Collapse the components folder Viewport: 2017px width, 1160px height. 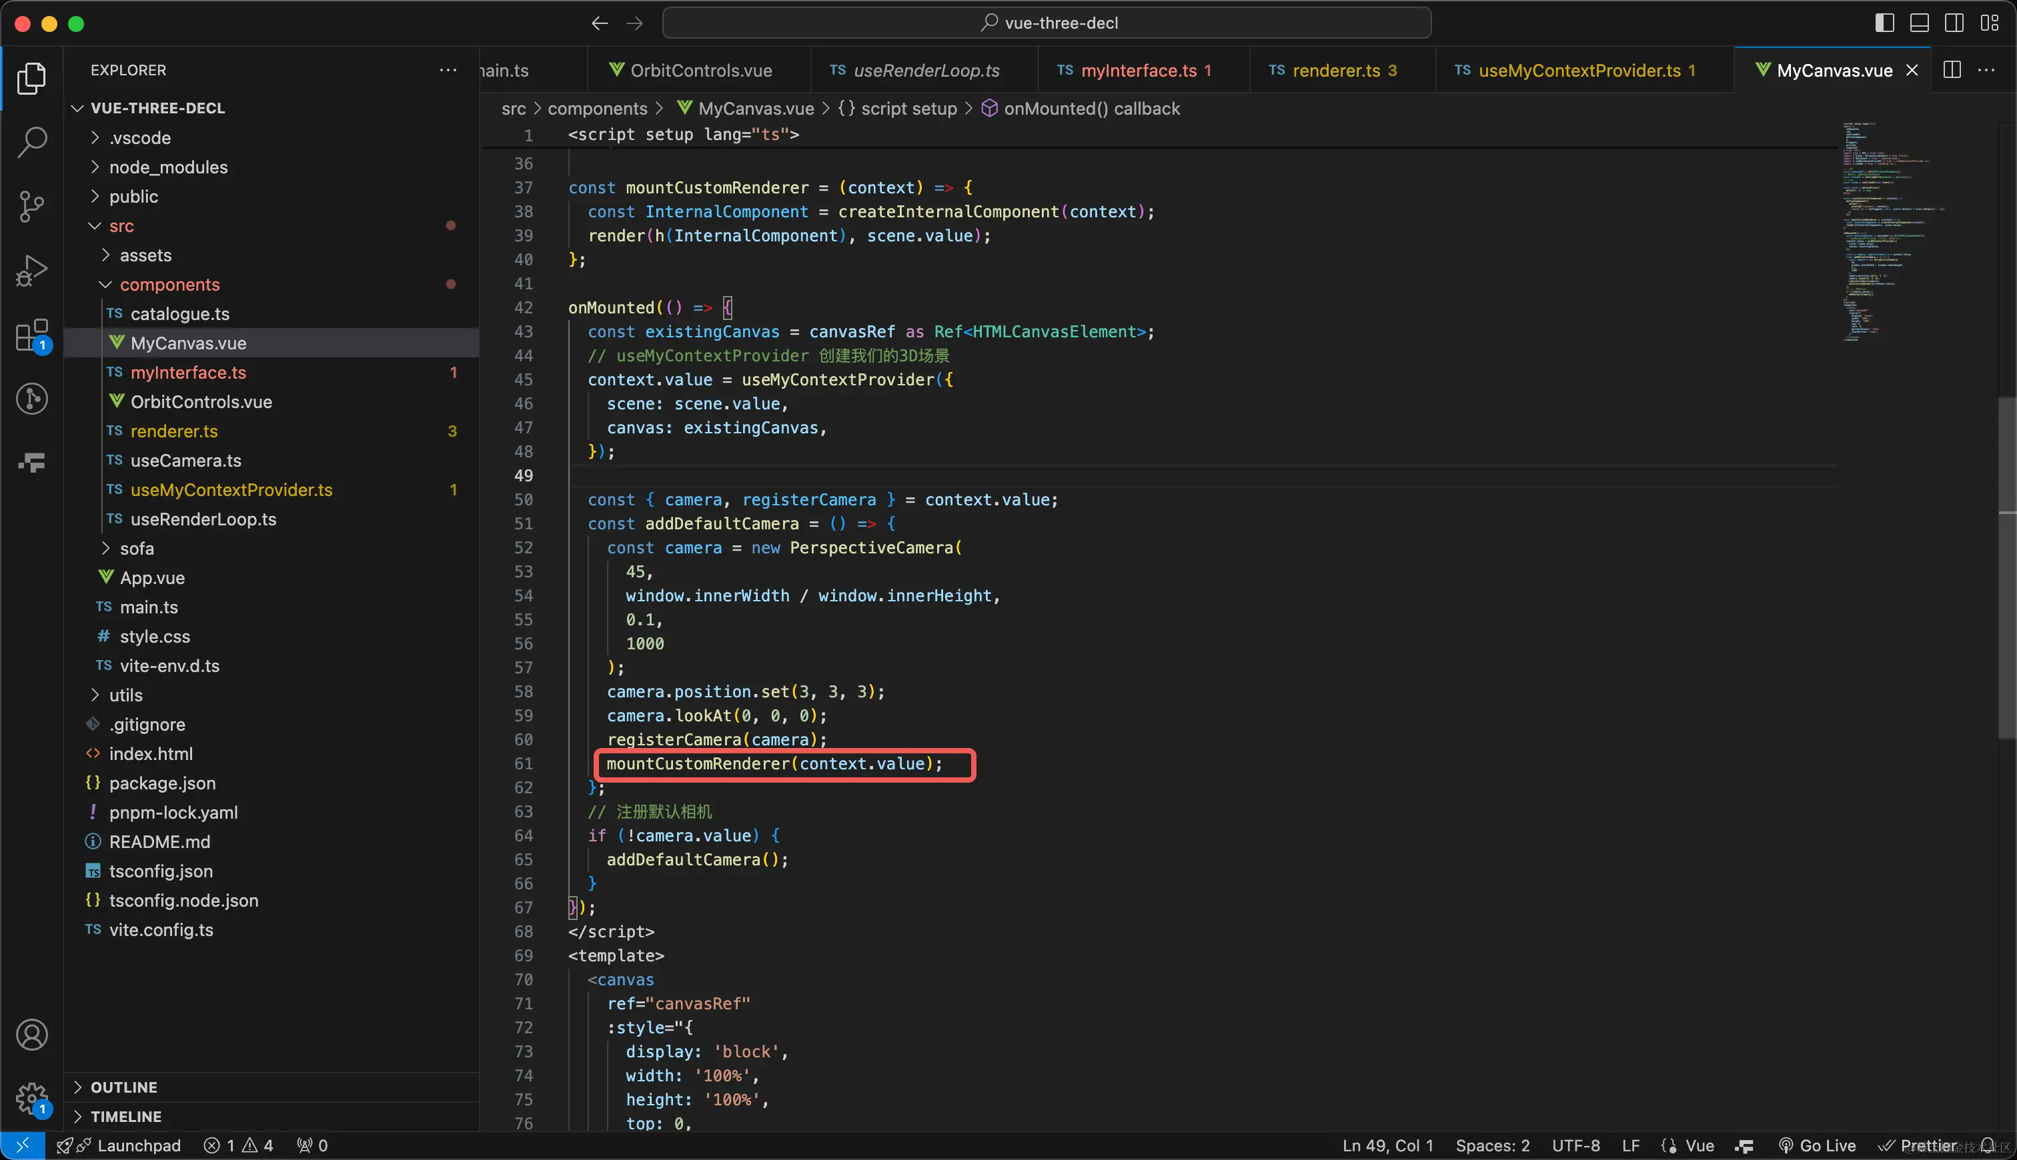tap(169, 285)
